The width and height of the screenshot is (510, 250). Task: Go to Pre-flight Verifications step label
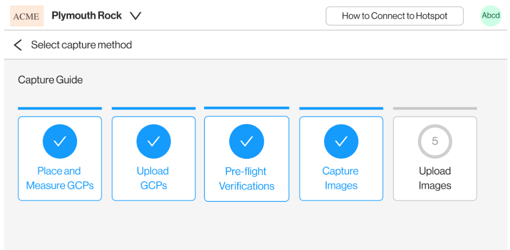[x=247, y=179]
